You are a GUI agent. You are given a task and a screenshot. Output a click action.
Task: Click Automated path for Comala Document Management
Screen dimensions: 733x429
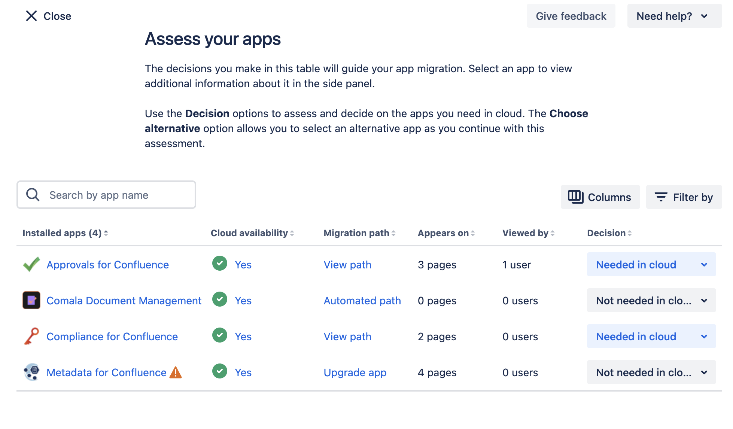pos(362,301)
